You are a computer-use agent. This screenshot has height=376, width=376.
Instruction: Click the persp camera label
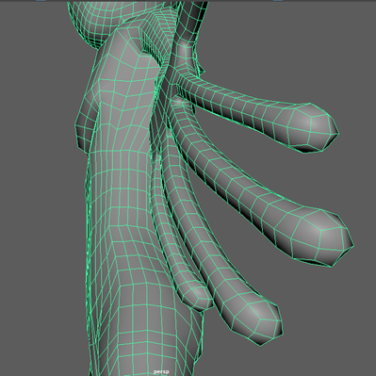tap(161, 371)
